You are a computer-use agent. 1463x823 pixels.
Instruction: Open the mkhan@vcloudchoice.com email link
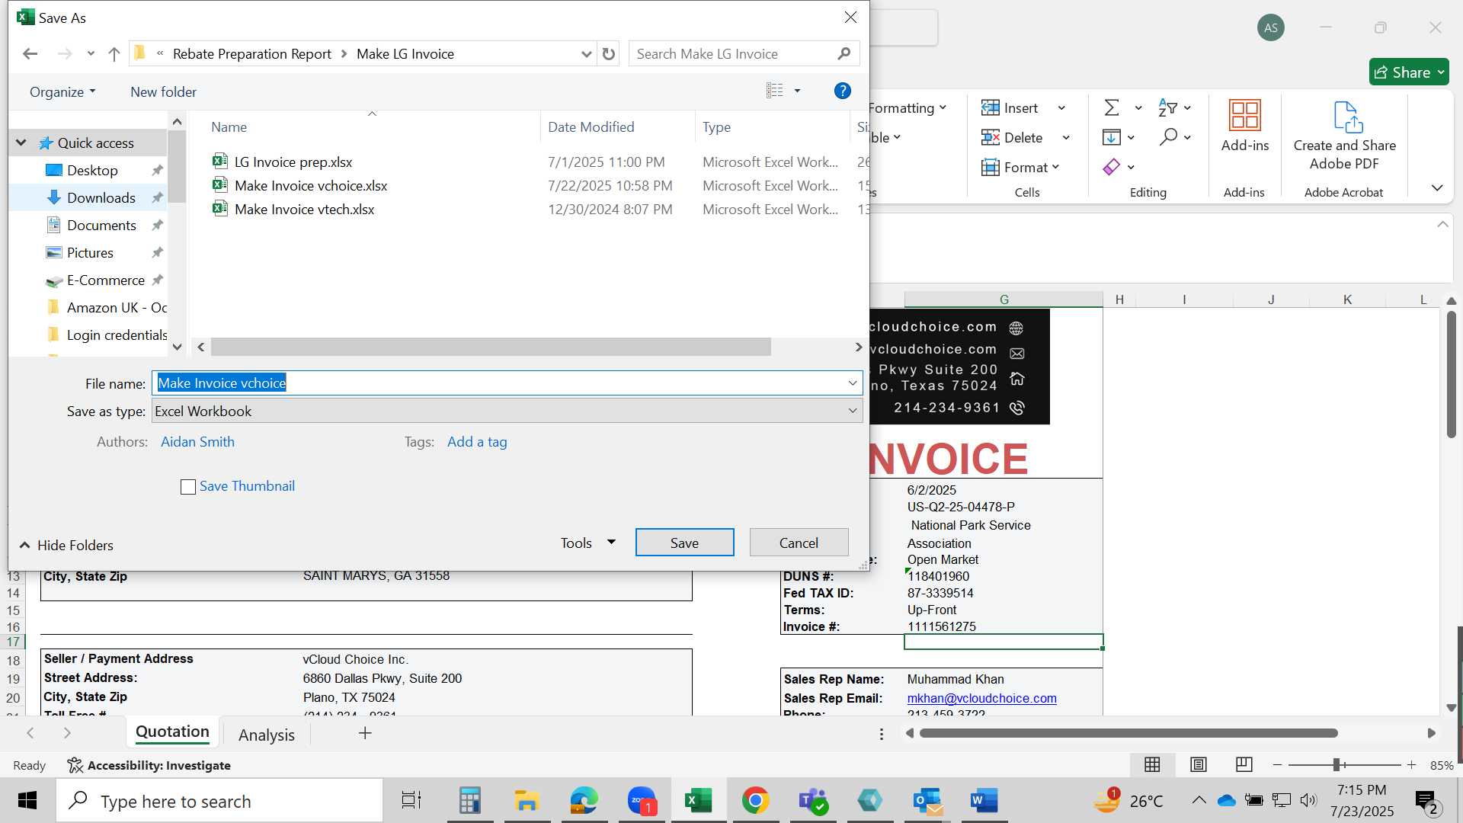981,698
